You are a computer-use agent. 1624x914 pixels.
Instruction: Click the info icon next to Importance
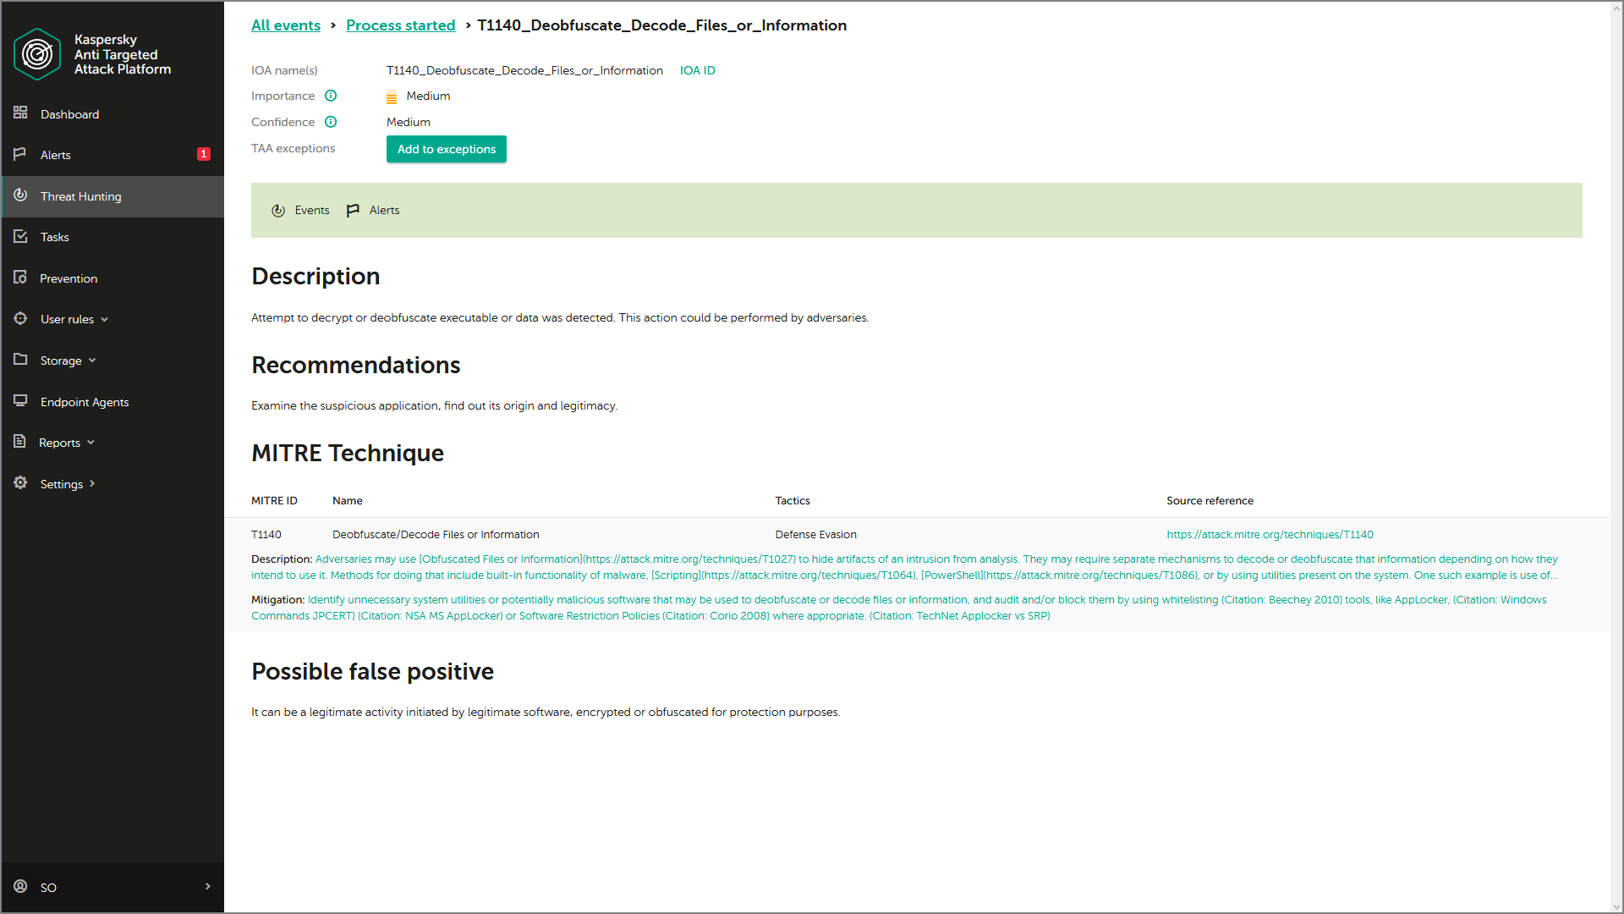(331, 96)
